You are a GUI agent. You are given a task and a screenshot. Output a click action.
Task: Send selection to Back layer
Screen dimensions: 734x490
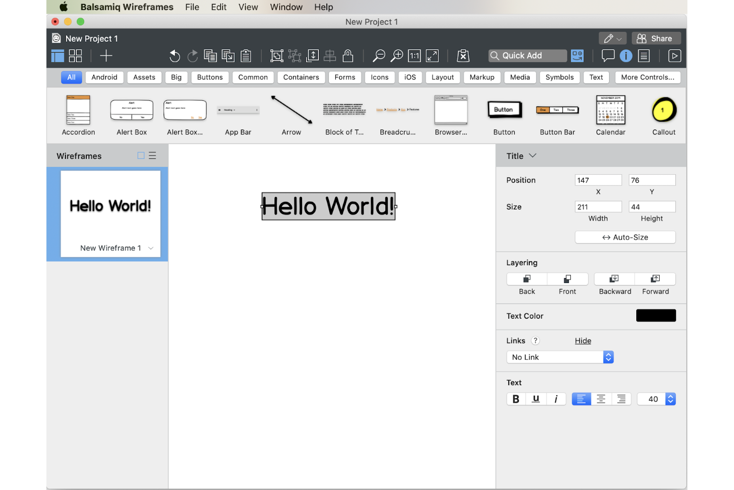527,279
